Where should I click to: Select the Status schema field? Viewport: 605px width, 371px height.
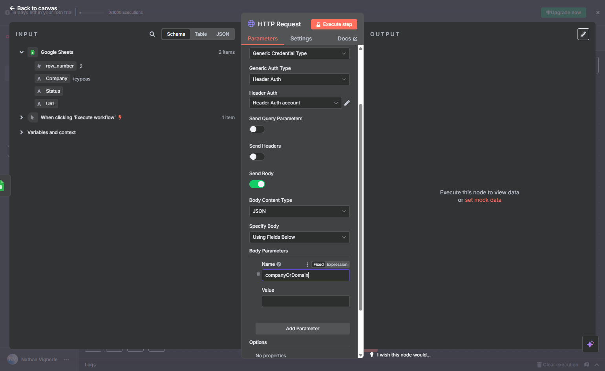click(49, 91)
